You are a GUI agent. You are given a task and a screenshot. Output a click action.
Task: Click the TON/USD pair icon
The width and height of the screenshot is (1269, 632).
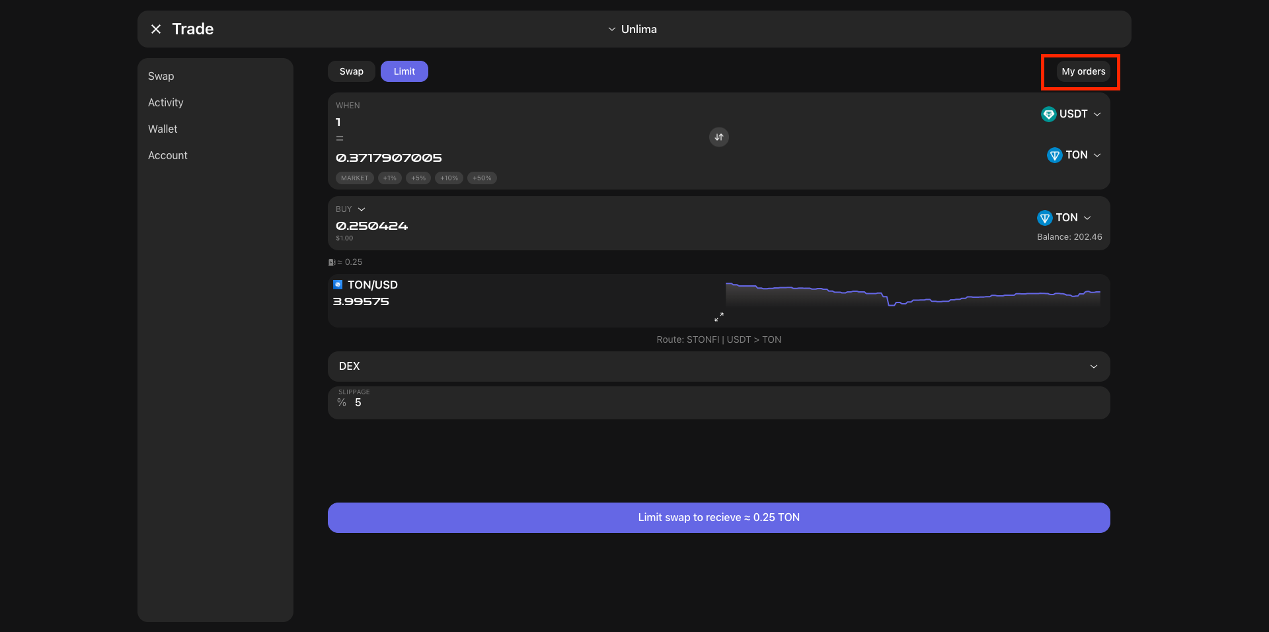(x=338, y=285)
